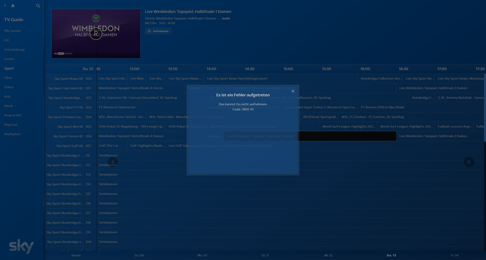Open 'Halbfinale 2 Damen' on Tennis HD row
486x260 pixels.
coord(440,136)
